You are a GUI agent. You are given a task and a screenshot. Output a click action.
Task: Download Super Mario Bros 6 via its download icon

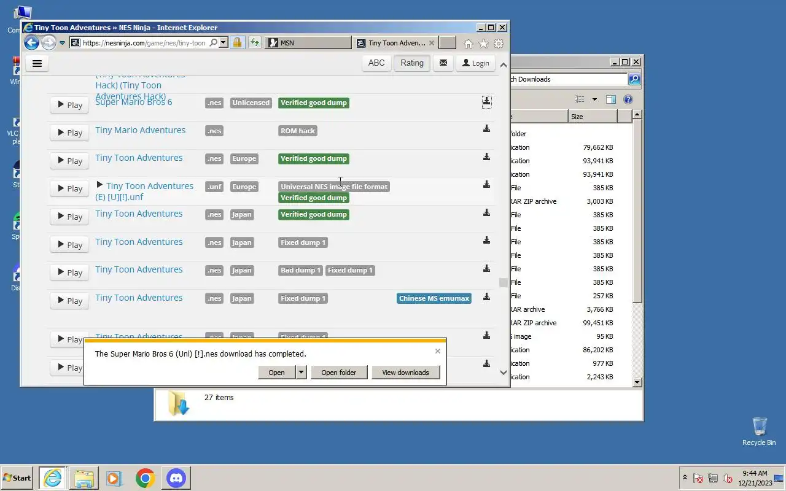[x=486, y=101]
